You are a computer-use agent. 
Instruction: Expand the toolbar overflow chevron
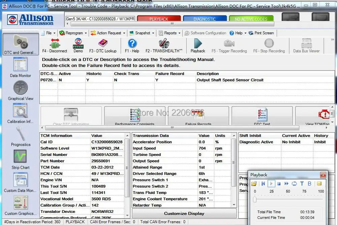click(333, 39)
